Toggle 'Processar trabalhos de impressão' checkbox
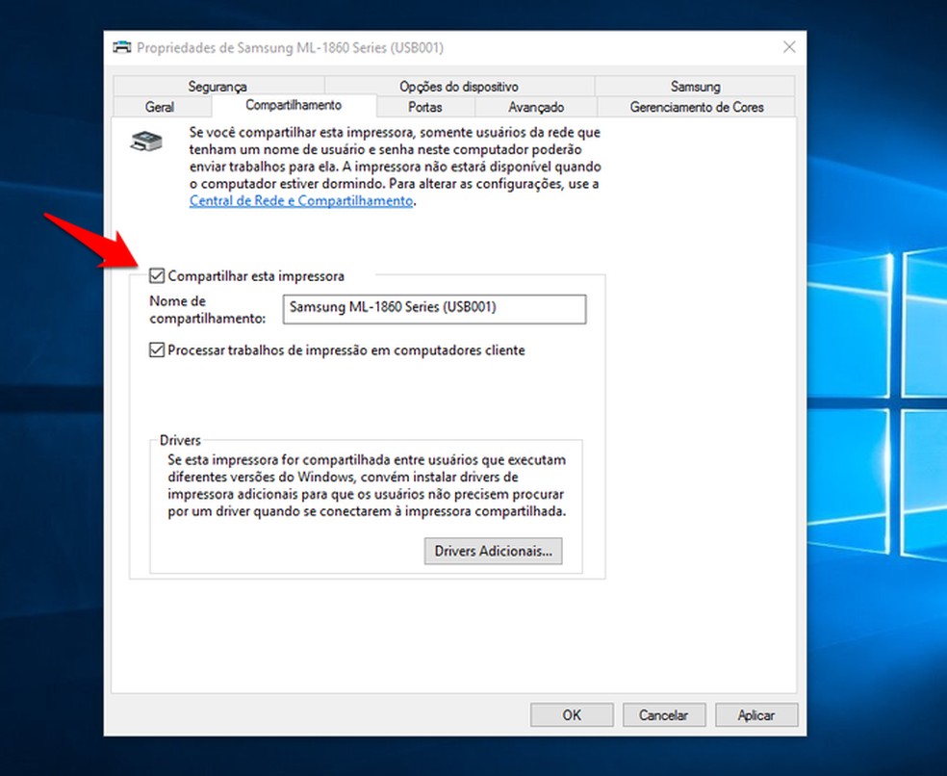 pos(157,349)
